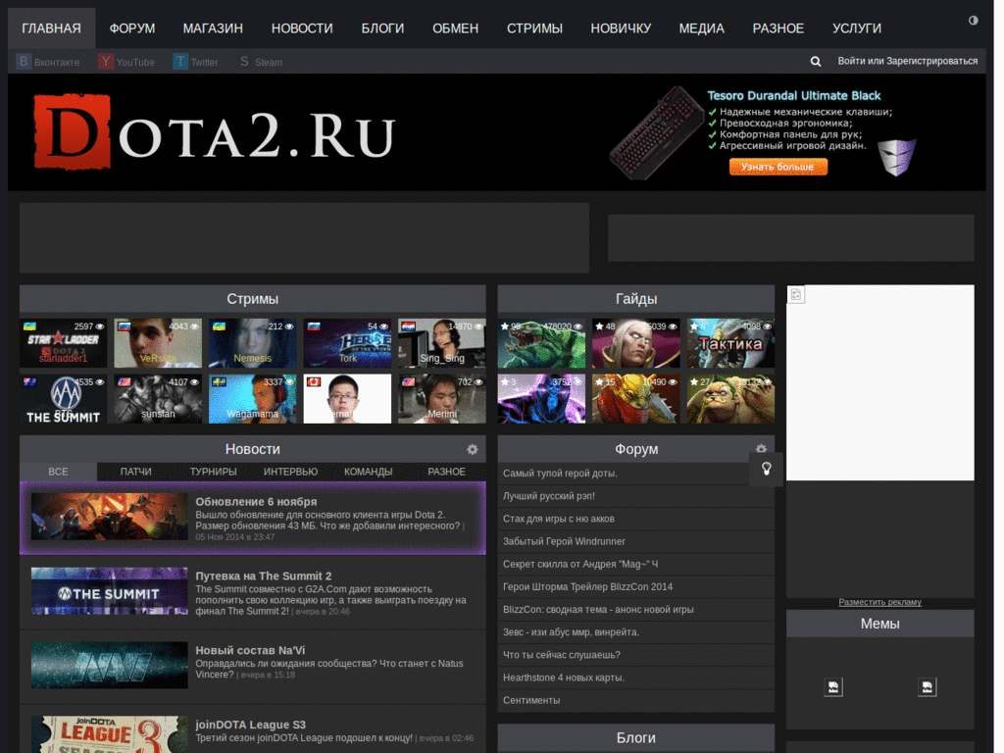Select the КОМАНДЫ news tab
Viewport: 1004px width, 753px height.
pyautogui.click(x=369, y=472)
